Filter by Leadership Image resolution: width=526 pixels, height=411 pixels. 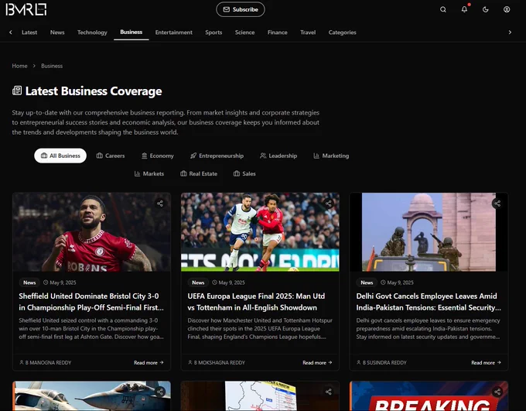[278, 156]
